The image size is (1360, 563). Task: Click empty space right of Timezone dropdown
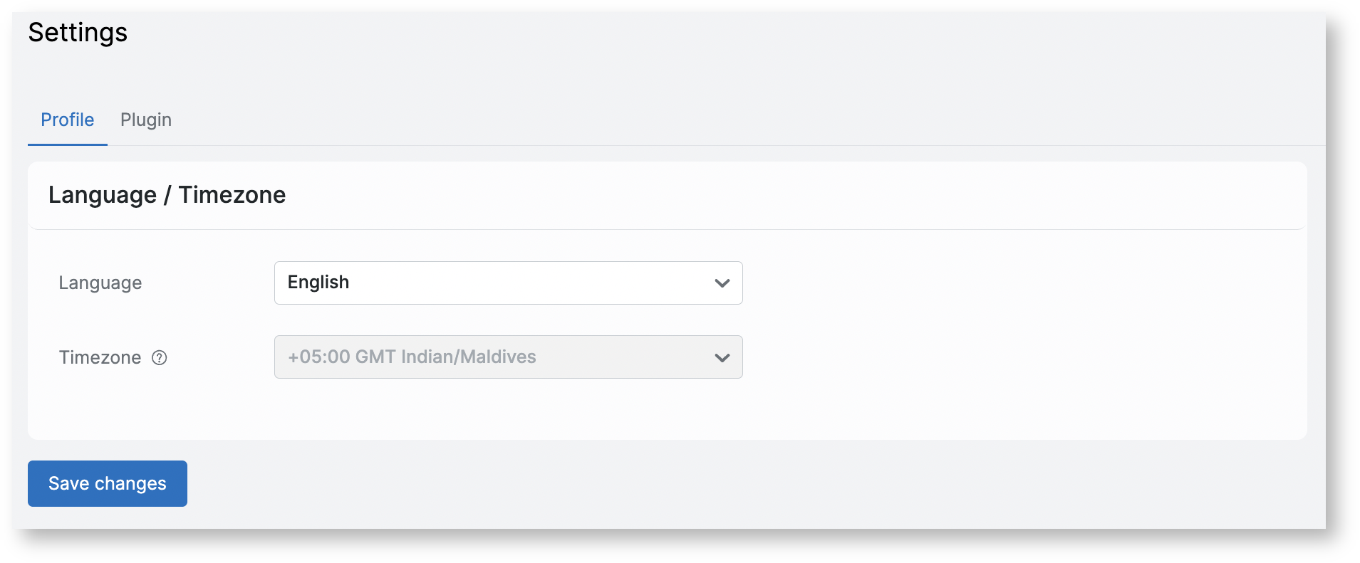[997, 357]
